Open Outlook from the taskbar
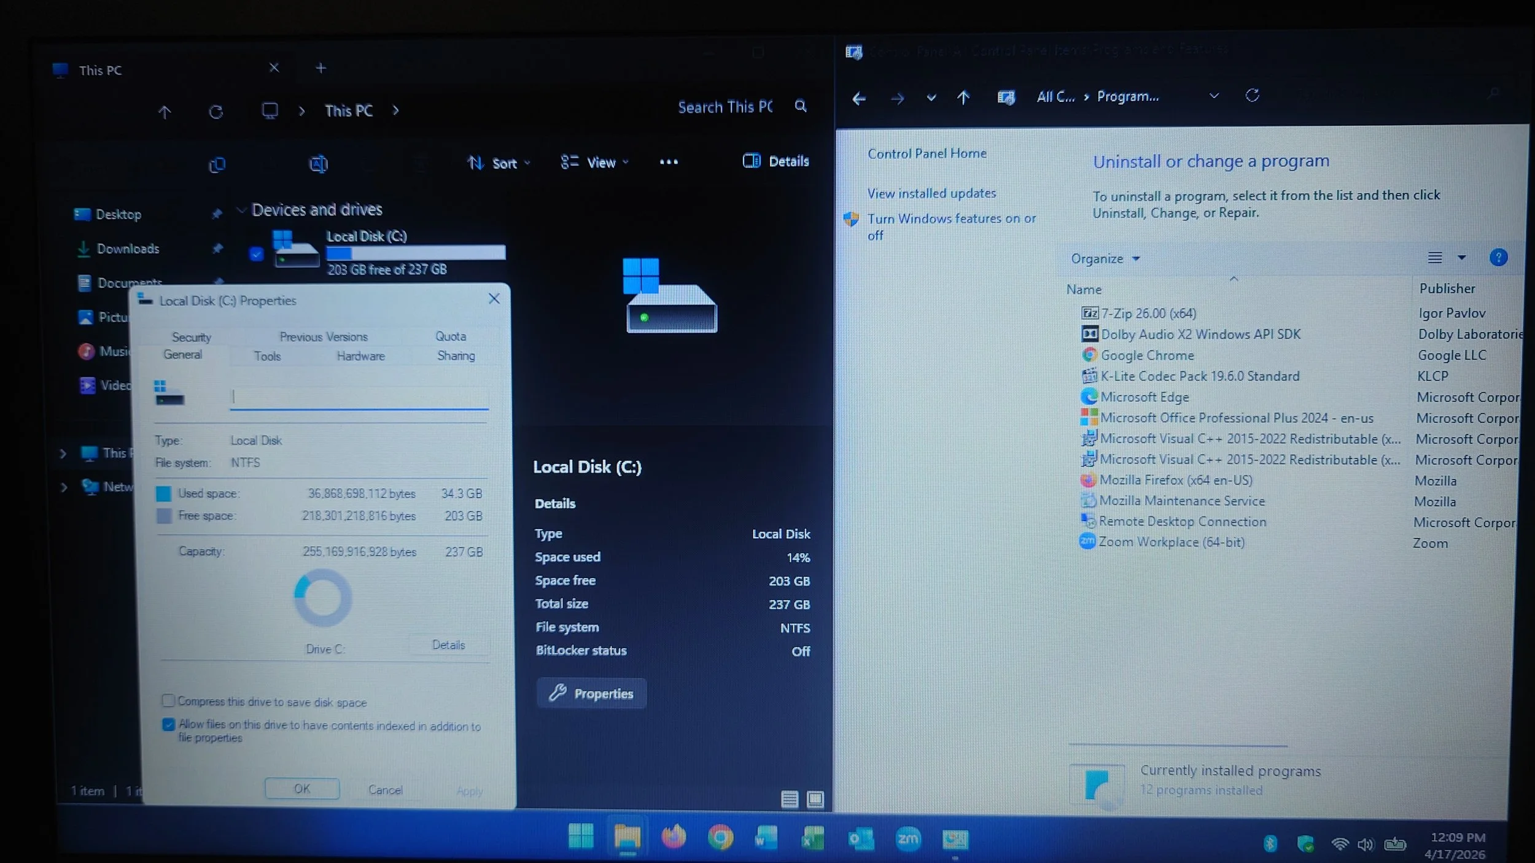 [x=861, y=838]
